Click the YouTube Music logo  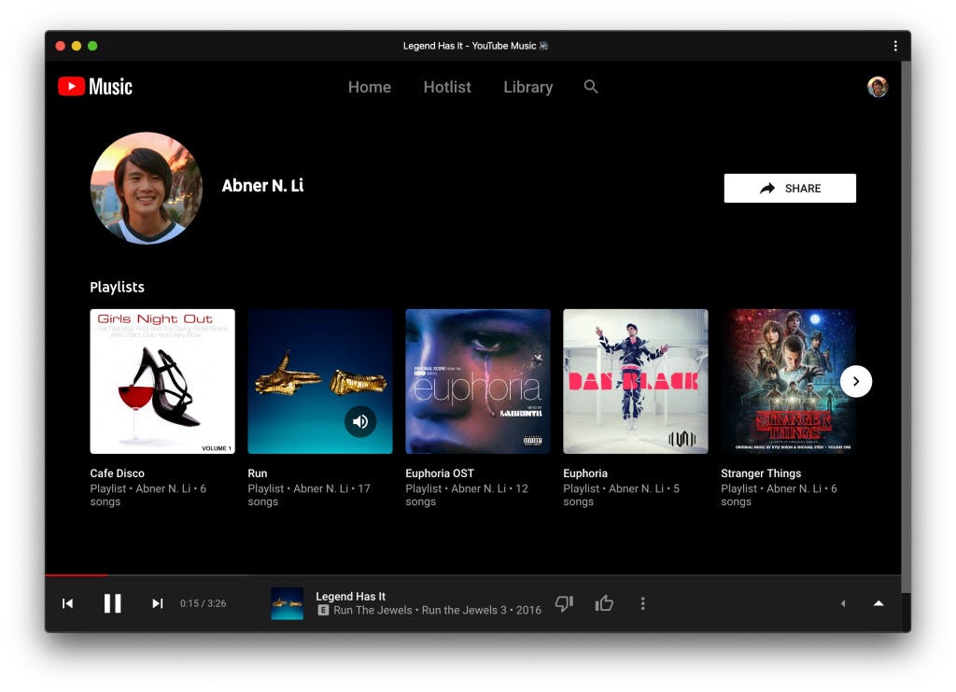tap(94, 87)
